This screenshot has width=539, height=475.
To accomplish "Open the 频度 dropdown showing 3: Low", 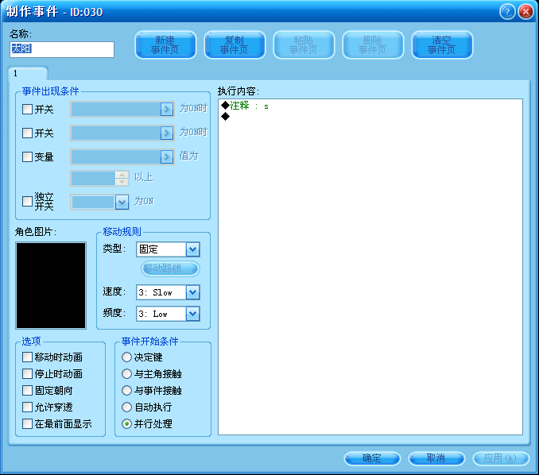I will 168,314.
